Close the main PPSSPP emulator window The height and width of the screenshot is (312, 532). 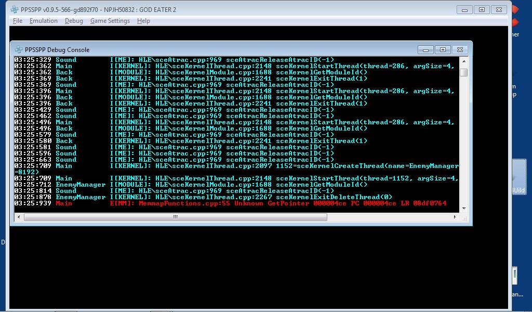[499, 9]
